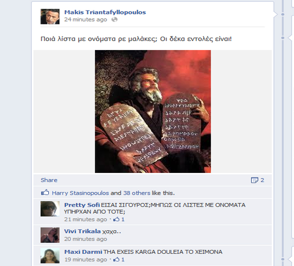Open Maxi Darmi name link
The width and height of the screenshot is (294, 266).
[x=83, y=252]
